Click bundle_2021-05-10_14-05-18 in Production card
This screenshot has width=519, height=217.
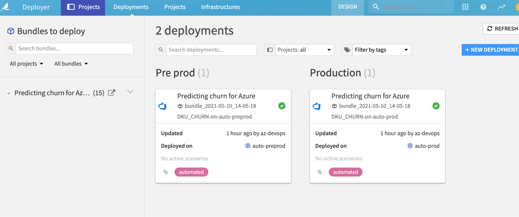(x=375, y=106)
